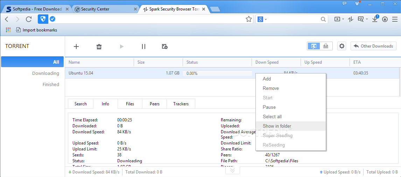Select the All torrent filter

coord(32,62)
